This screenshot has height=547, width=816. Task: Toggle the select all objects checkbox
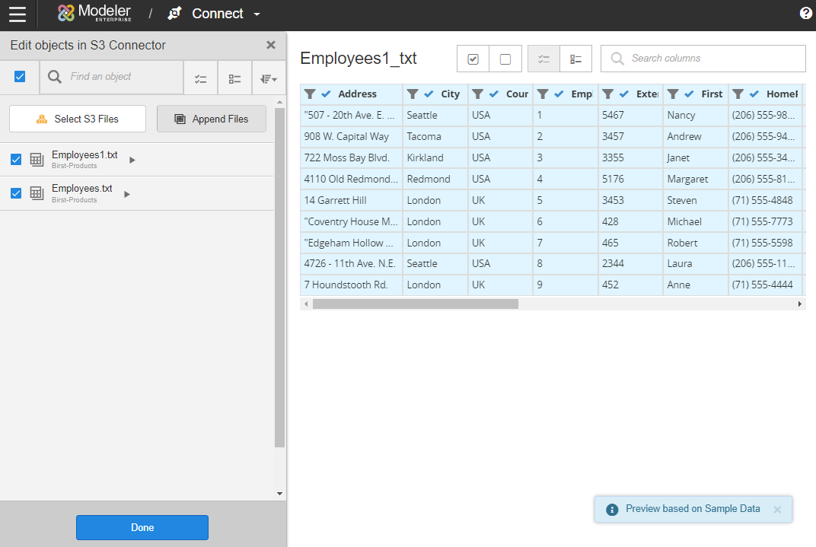point(20,77)
